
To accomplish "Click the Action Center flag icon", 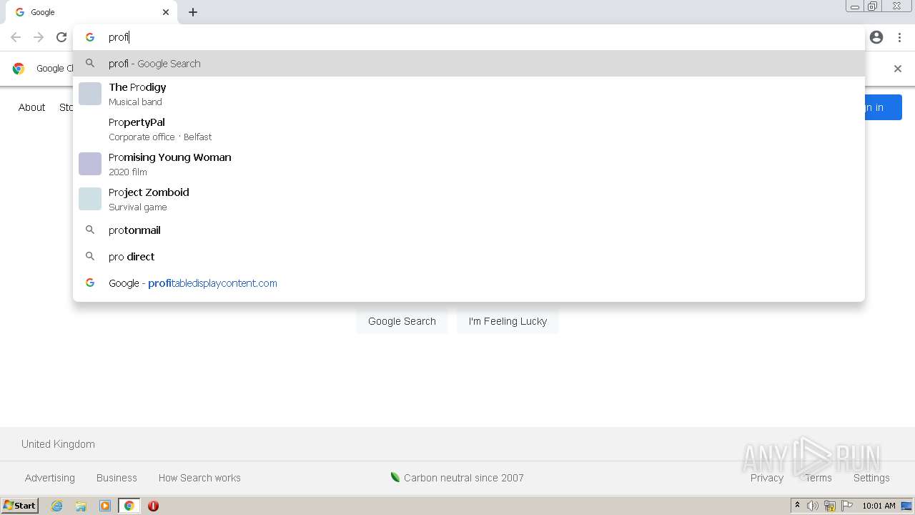I will 847,506.
